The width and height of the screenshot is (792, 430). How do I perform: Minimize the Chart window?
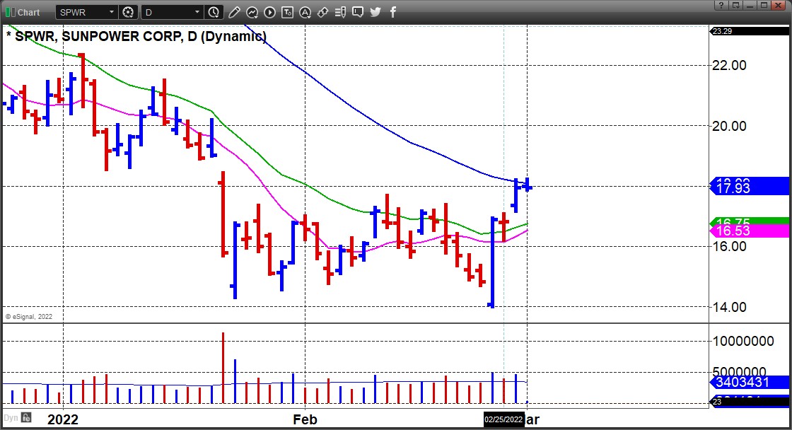[750, 5]
